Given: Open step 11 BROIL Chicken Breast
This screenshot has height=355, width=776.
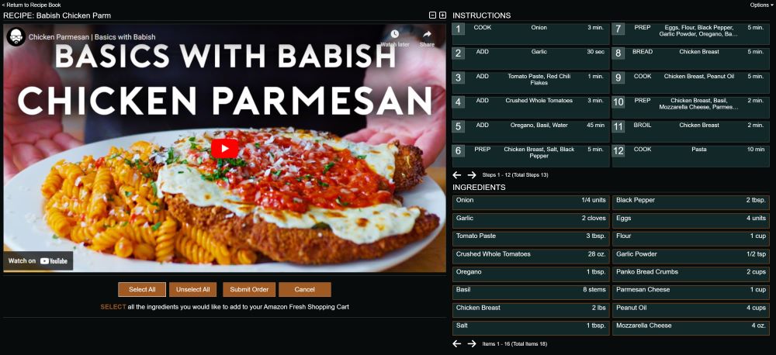Looking at the screenshot, I should [x=691, y=132].
